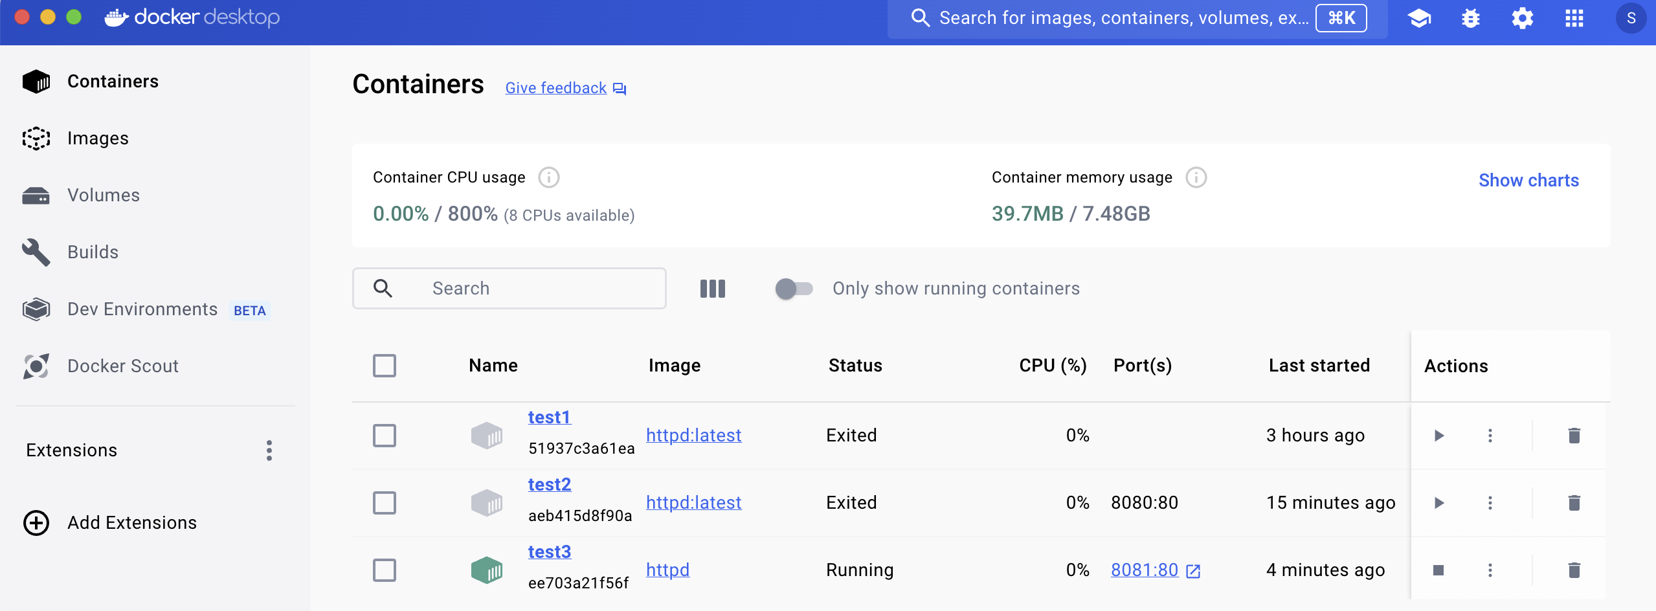The height and width of the screenshot is (611, 1656).
Task: Open the column display options icon
Action: click(x=713, y=289)
